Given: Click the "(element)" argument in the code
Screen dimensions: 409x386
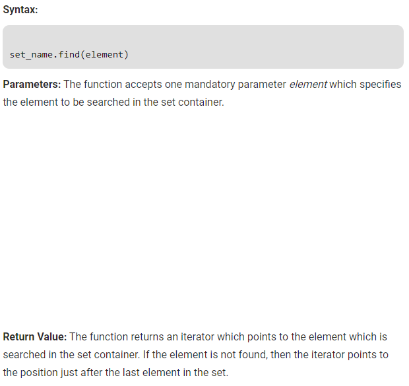Looking at the screenshot, I should click(x=105, y=54).
